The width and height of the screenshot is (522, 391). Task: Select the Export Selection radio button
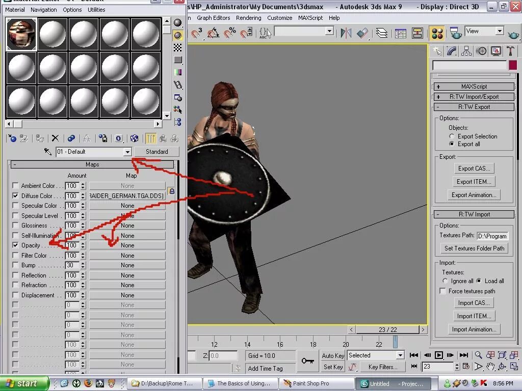[452, 136]
